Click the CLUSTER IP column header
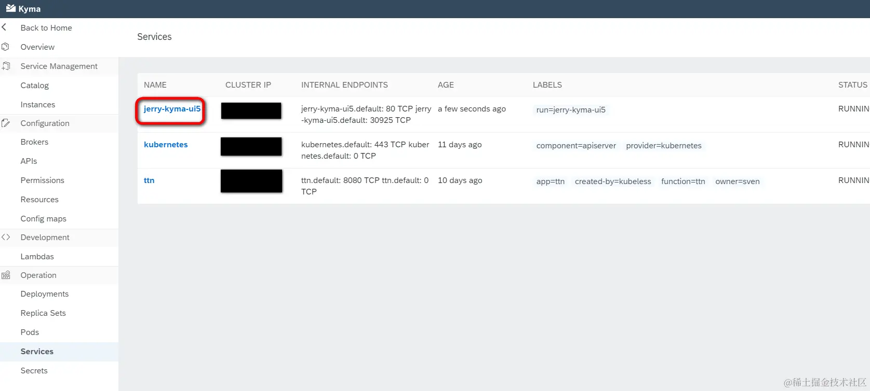The image size is (870, 391). [x=248, y=85]
